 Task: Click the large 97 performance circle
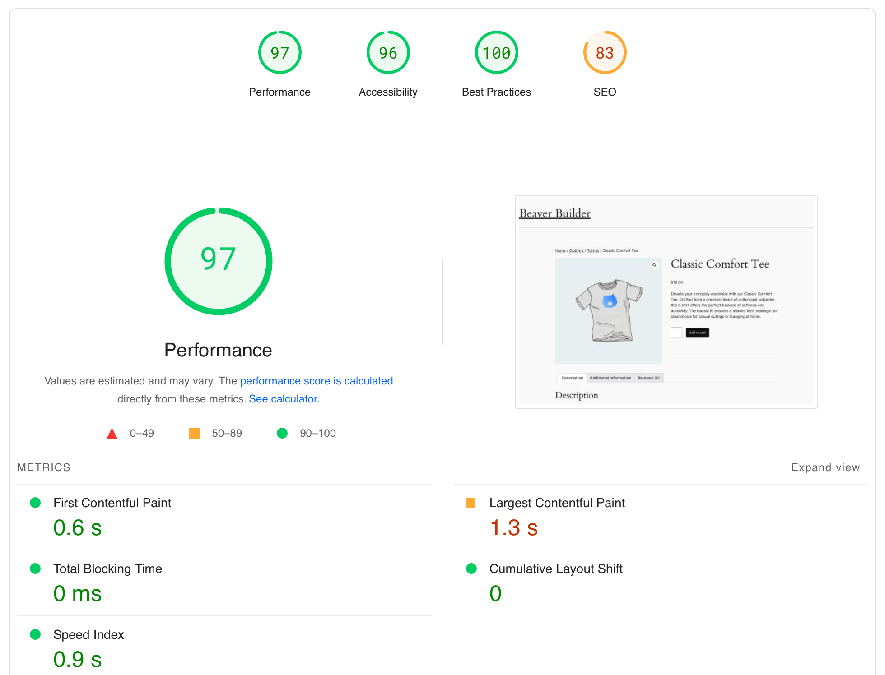219,261
